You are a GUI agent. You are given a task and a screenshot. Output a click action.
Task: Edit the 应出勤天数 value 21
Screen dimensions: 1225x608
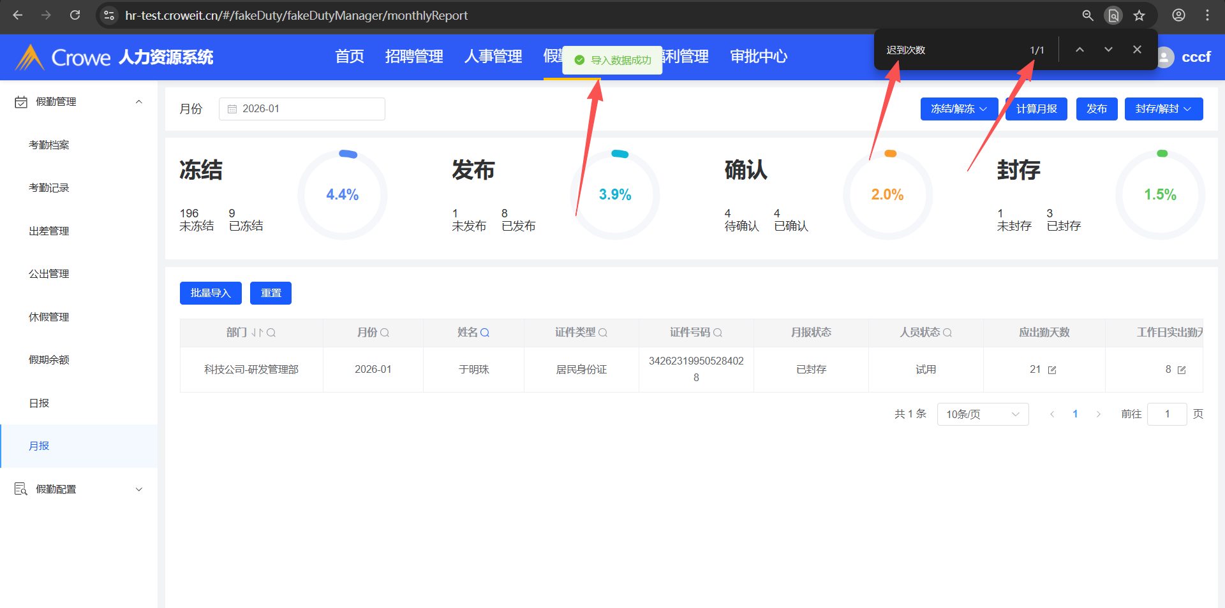pyautogui.click(x=1052, y=370)
